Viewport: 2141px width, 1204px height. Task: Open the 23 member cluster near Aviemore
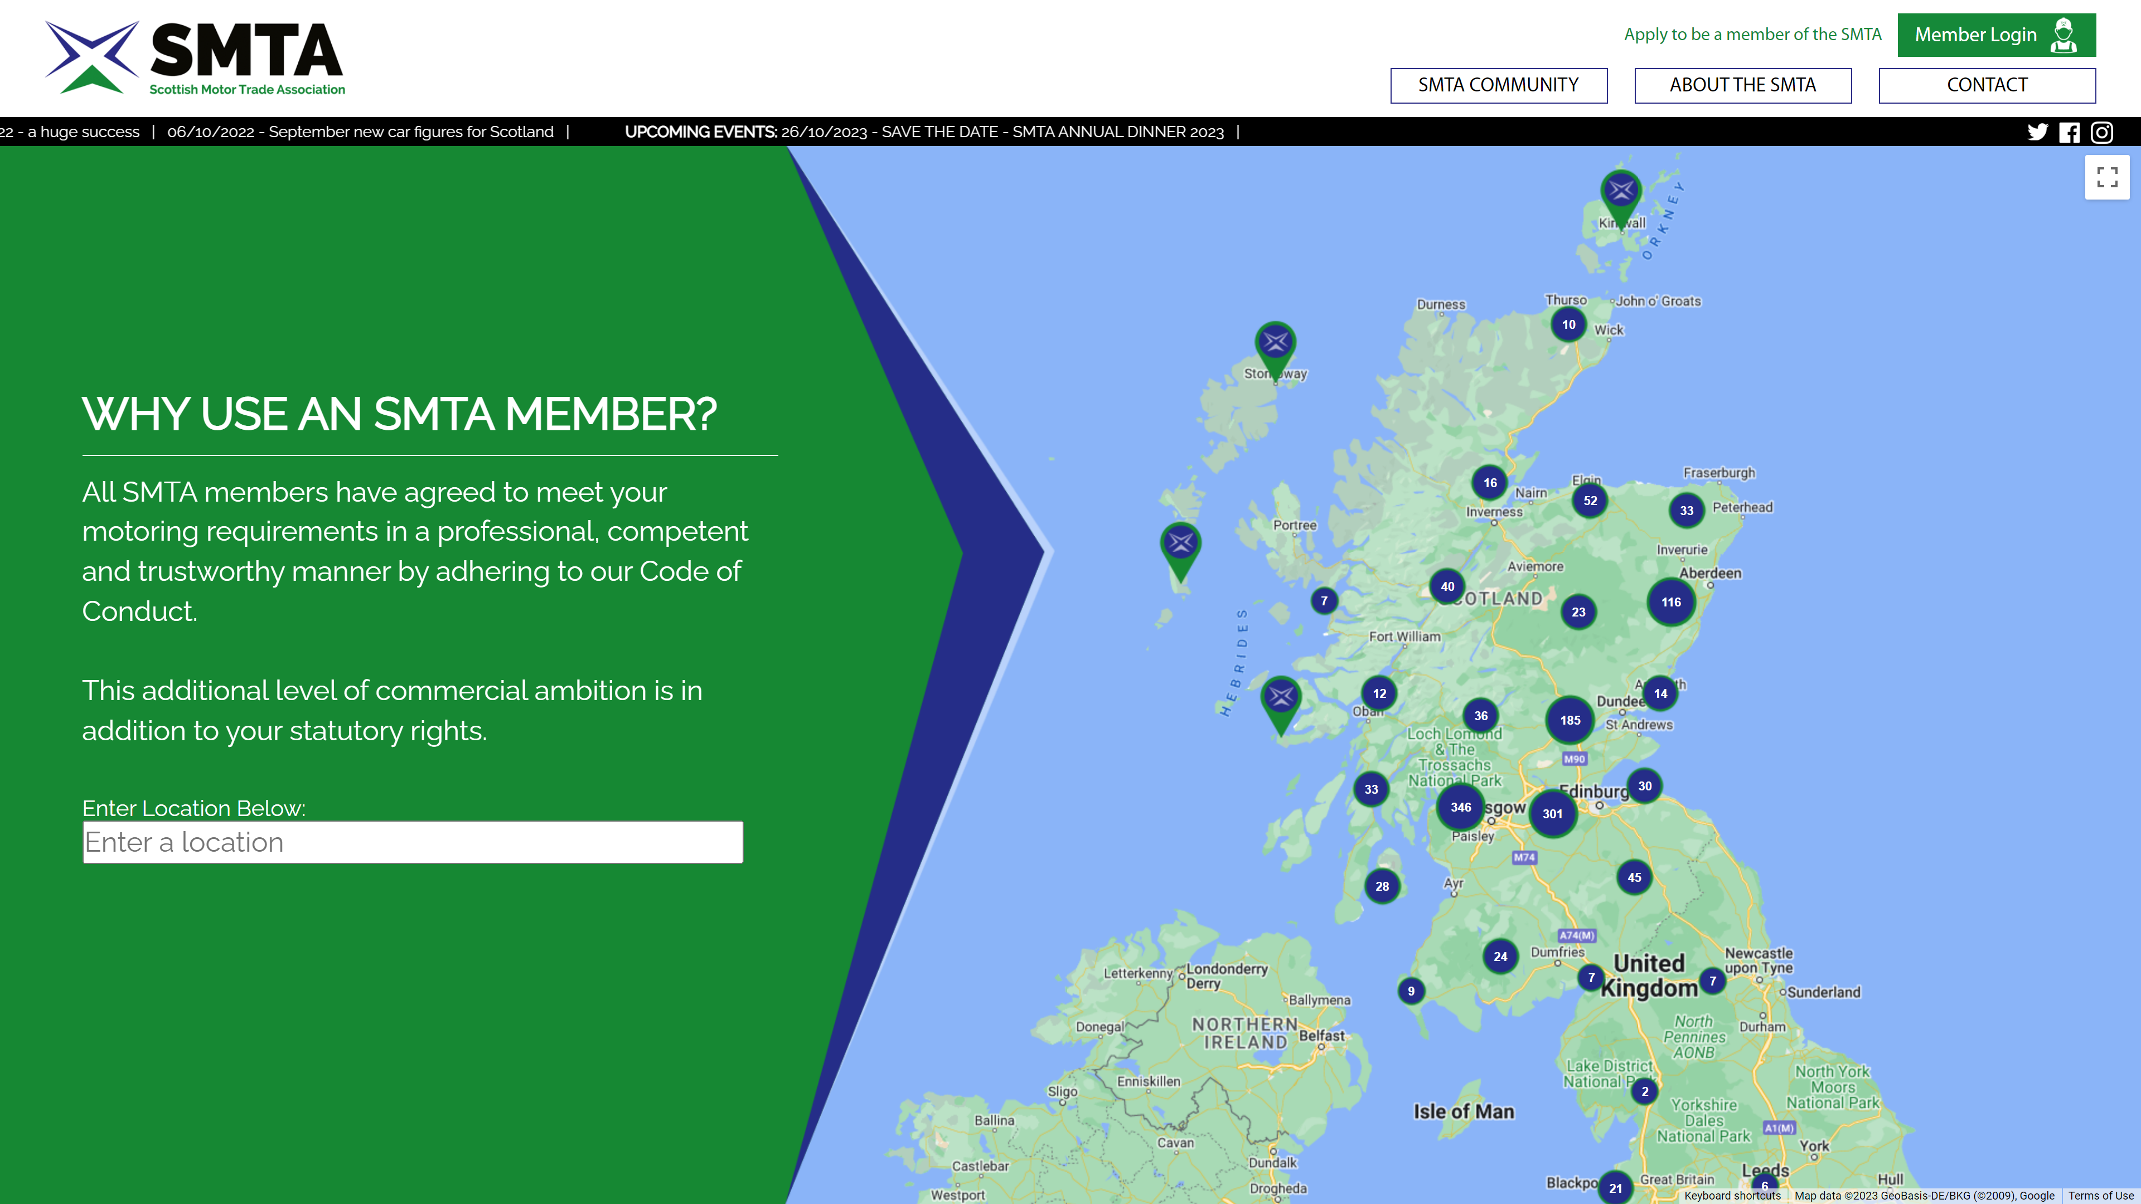1578,613
